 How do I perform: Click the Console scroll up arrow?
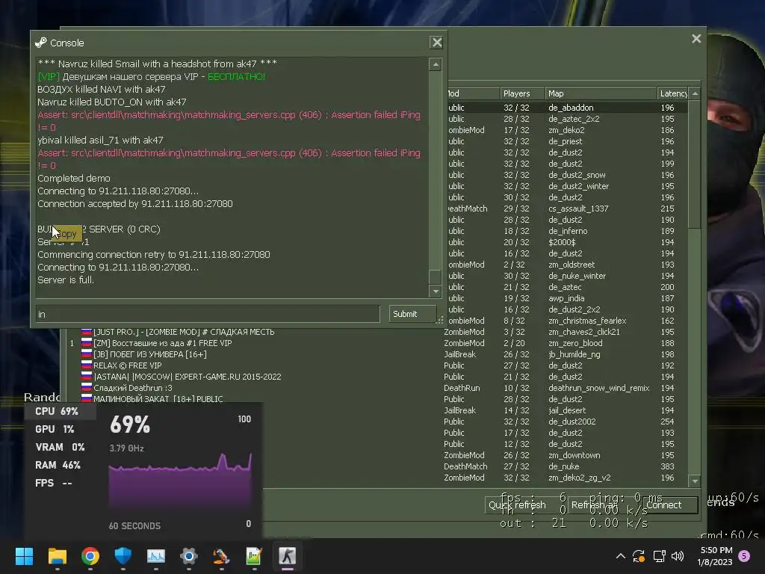(x=436, y=64)
